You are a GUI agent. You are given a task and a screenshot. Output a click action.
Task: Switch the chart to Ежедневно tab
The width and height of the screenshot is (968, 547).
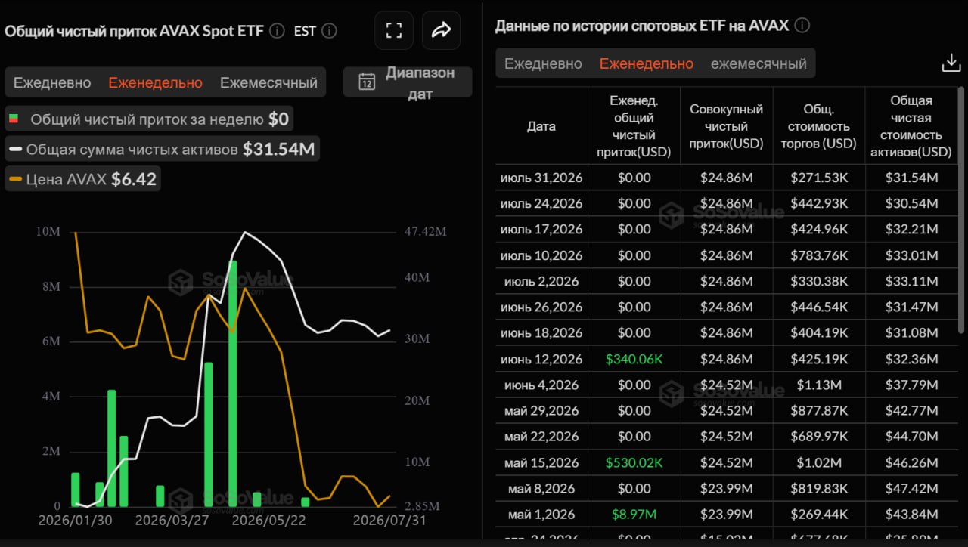click(52, 82)
